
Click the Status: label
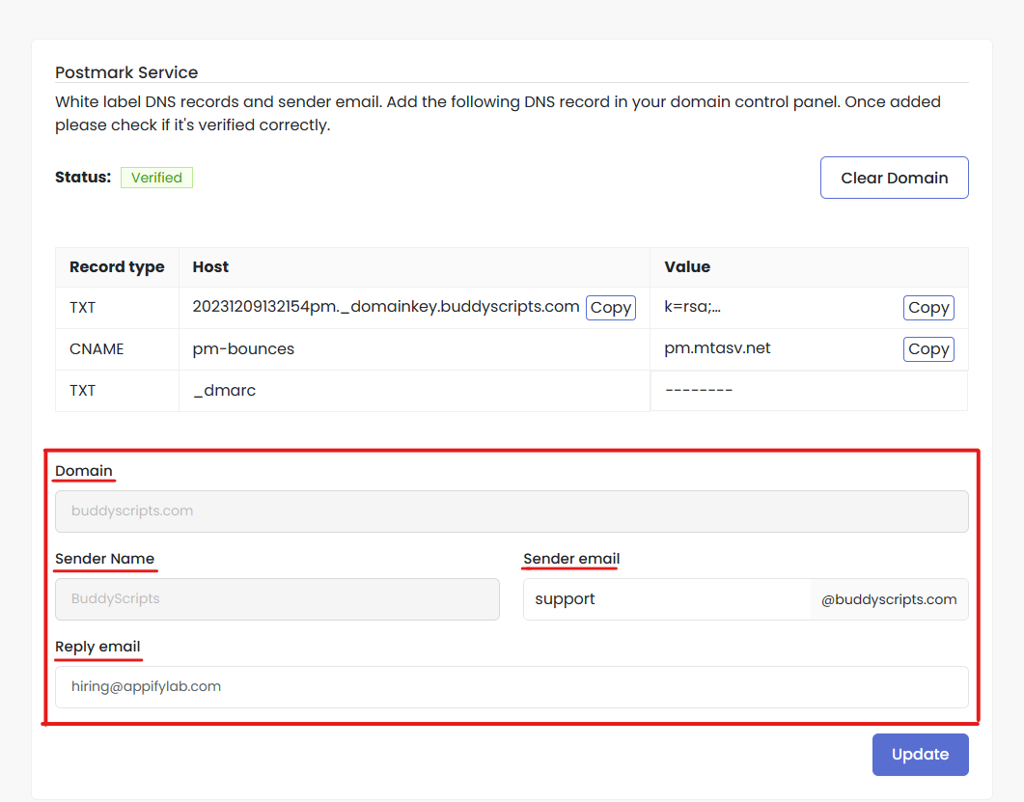[83, 177]
